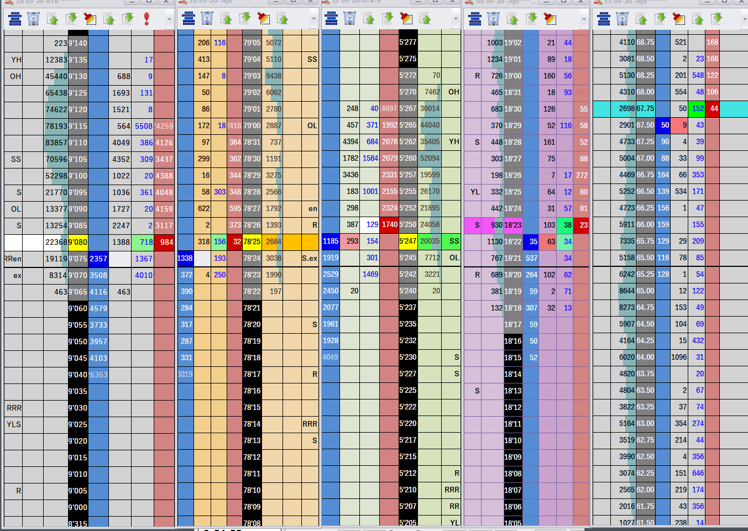Click blue bid cell 1185 in ZF ladder
This screenshot has height=531, width=748.
coord(331,241)
